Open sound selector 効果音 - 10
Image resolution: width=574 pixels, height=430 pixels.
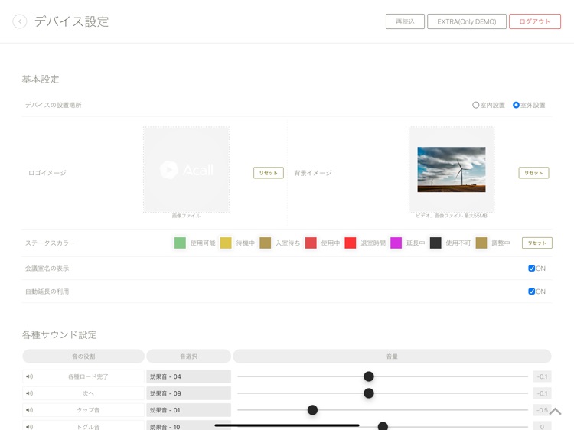[x=188, y=426]
